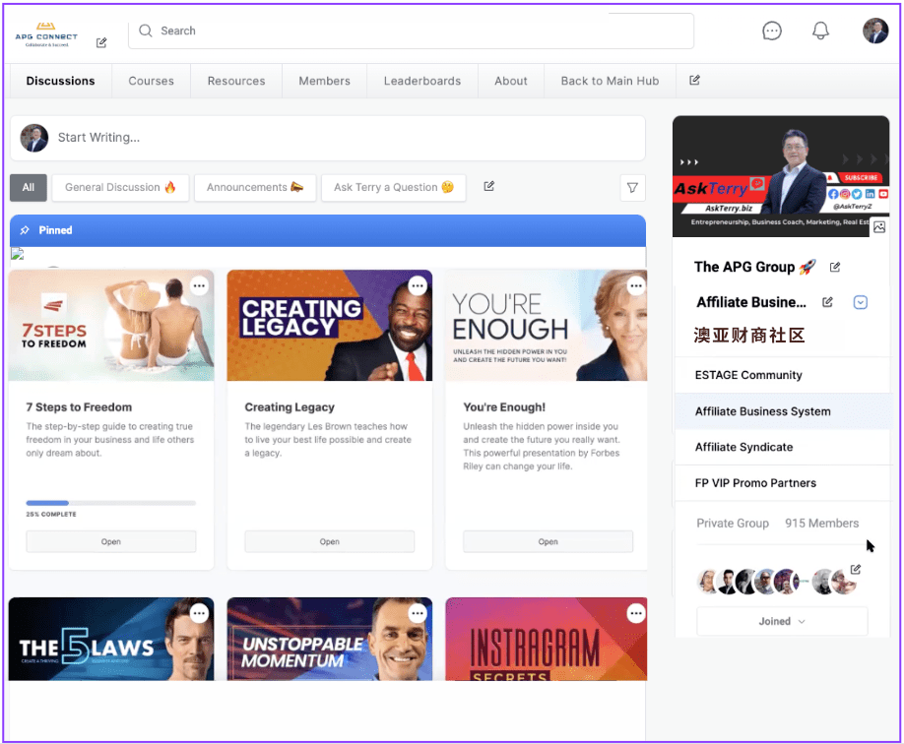The height and width of the screenshot is (744, 904).
Task: Open options menu on Creating Legacy card
Action: click(418, 285)
